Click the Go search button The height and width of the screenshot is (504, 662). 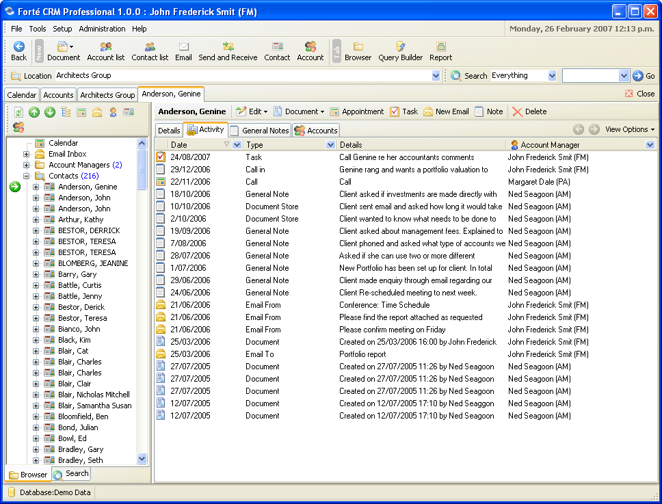point(644,76)
